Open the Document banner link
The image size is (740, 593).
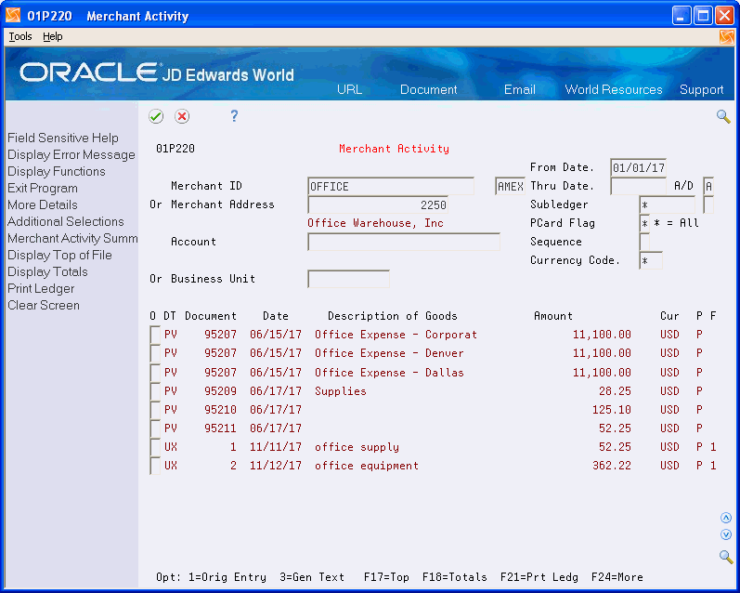click(x=429, y=90)
